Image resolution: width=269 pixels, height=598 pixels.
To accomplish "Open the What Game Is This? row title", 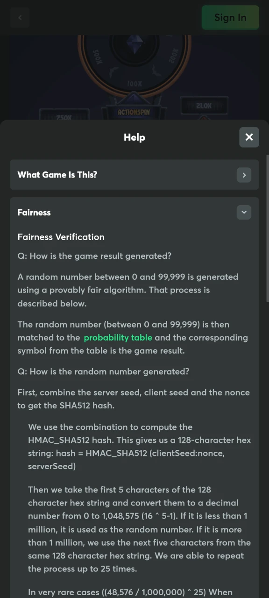I will point(57,175).
